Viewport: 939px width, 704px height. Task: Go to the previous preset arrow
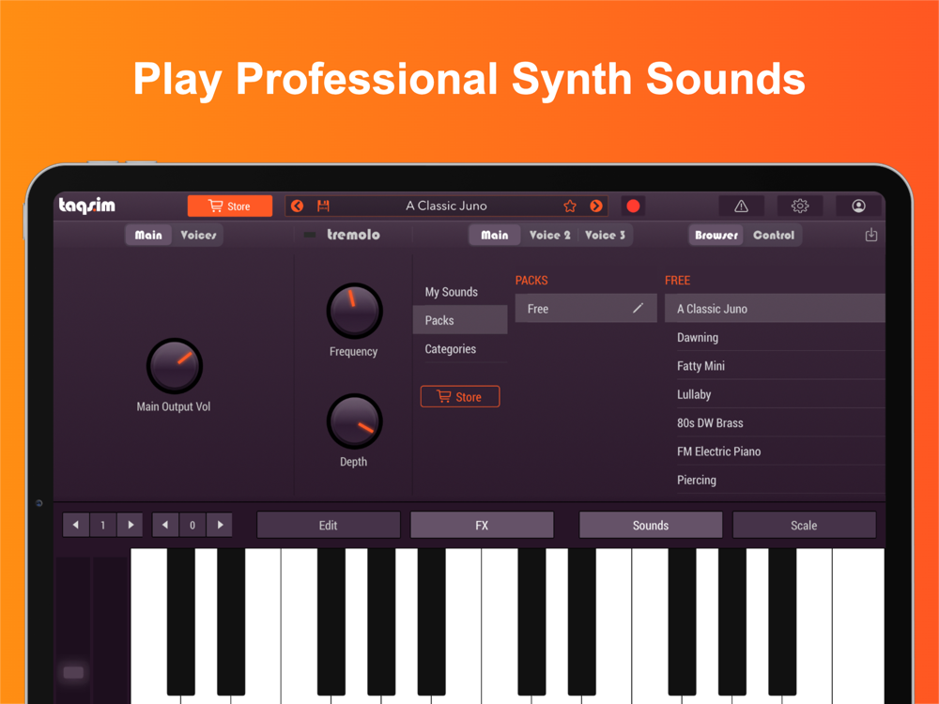297,206
